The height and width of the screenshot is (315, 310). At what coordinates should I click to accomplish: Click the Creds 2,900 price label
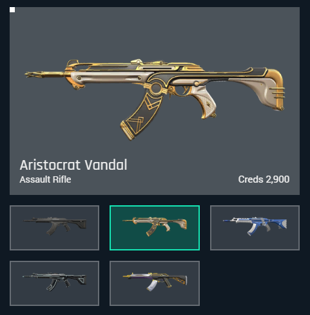point(264,179)
